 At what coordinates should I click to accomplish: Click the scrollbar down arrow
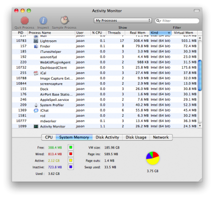200,126
